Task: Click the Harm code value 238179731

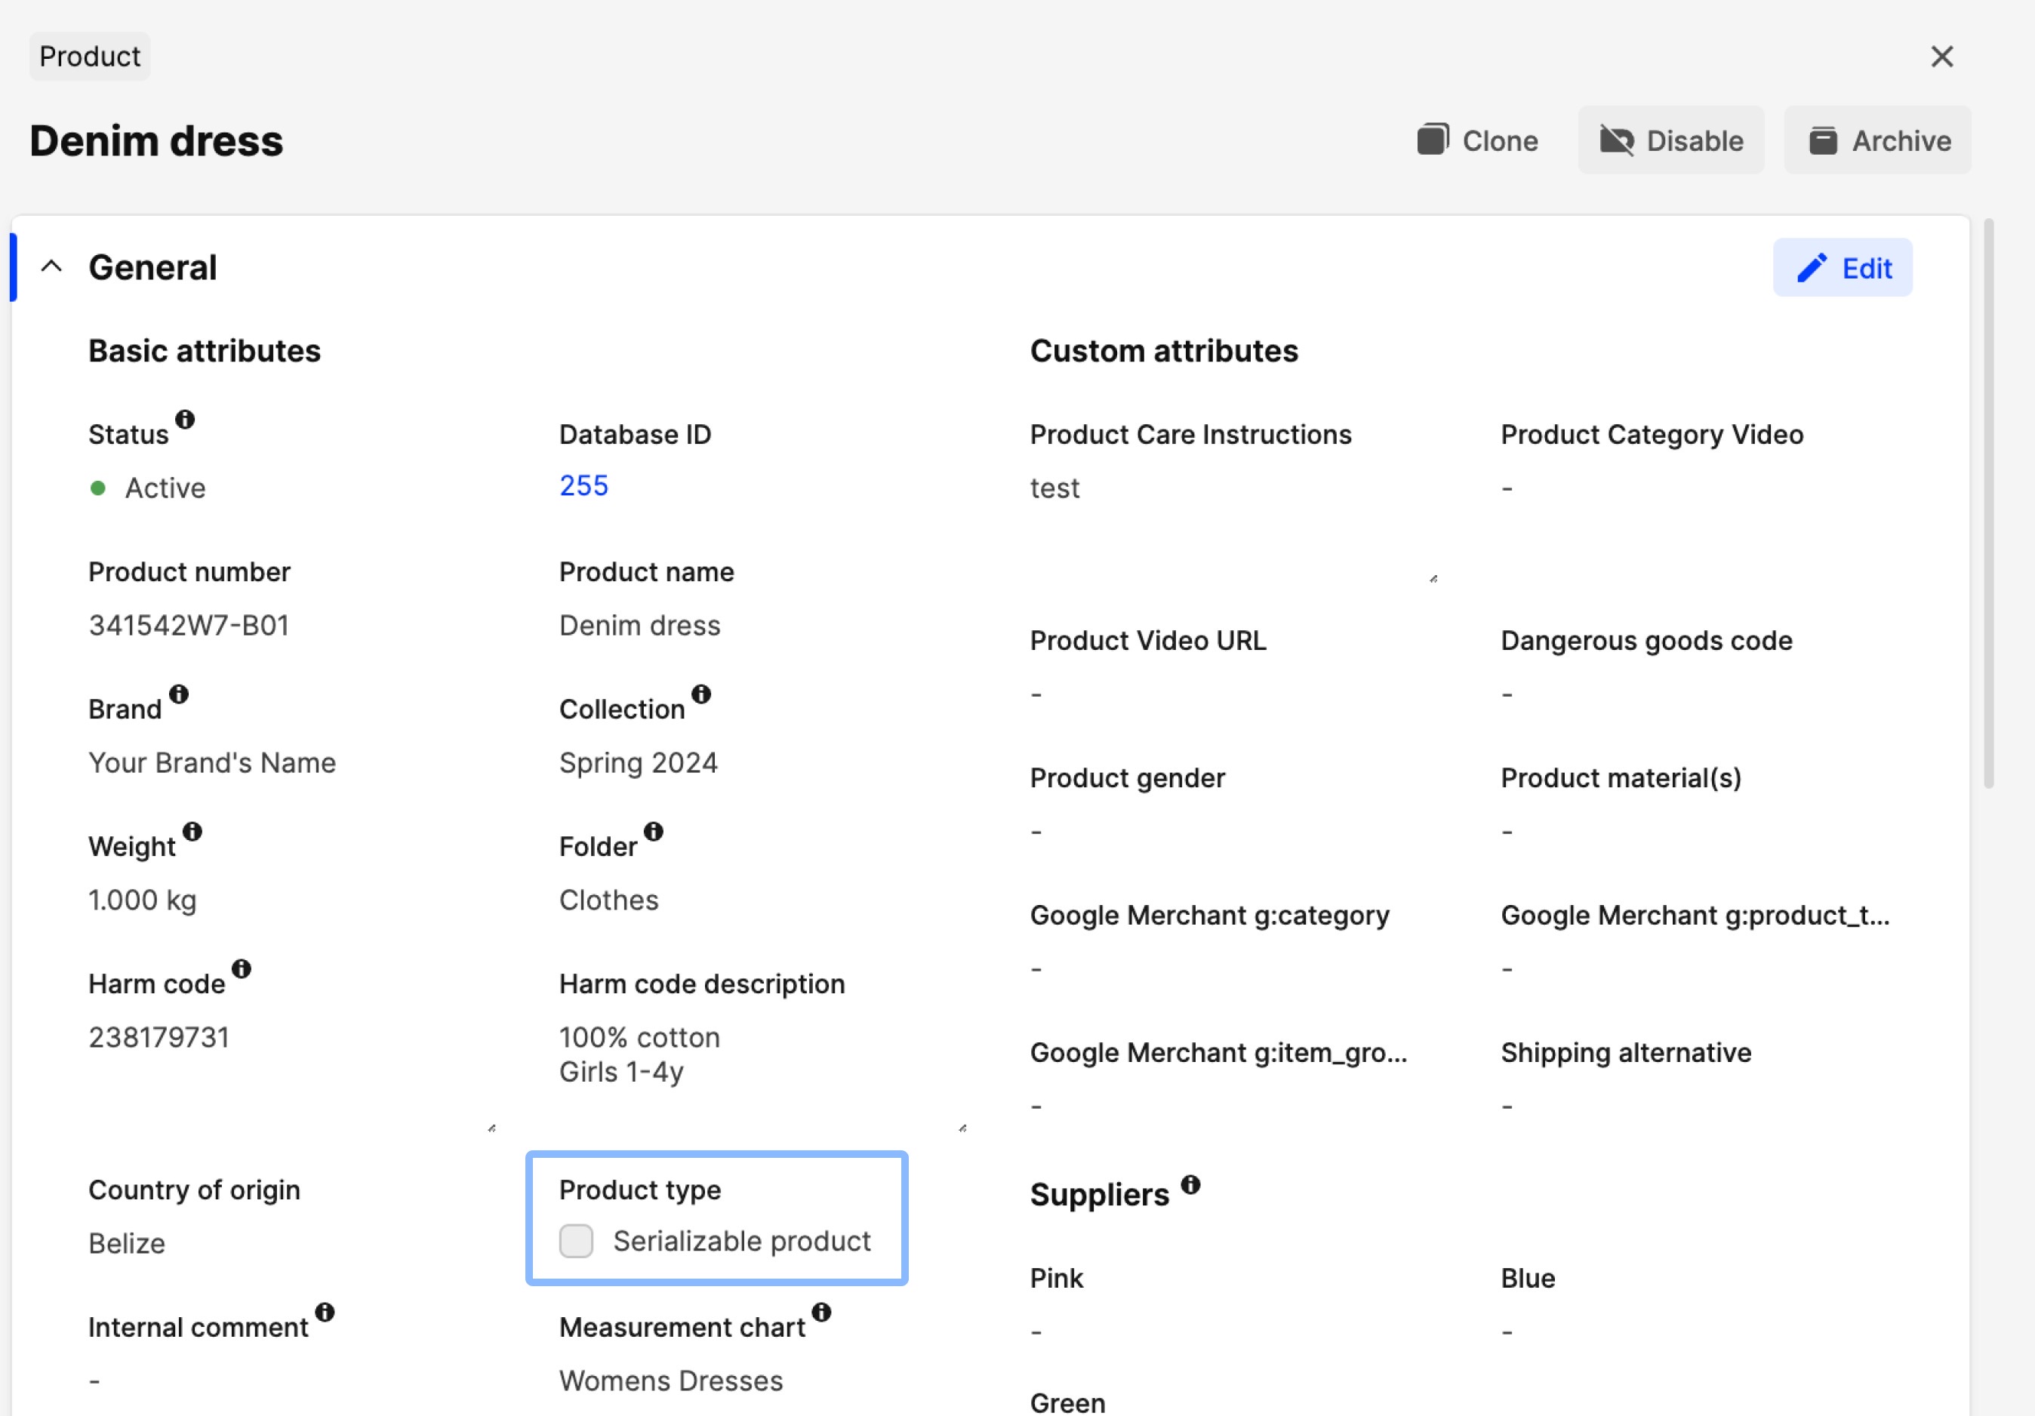Action: click(x=159, y=1038)
